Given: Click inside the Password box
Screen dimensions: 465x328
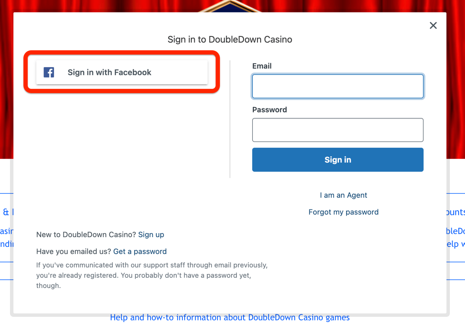Looking at the screenshot, I should [338, 130].
